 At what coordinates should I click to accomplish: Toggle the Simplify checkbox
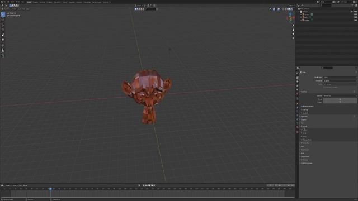click(302, 127)
